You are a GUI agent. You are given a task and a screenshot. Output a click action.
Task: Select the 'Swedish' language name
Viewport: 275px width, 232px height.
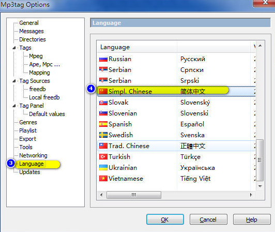(x=120, y=135)
